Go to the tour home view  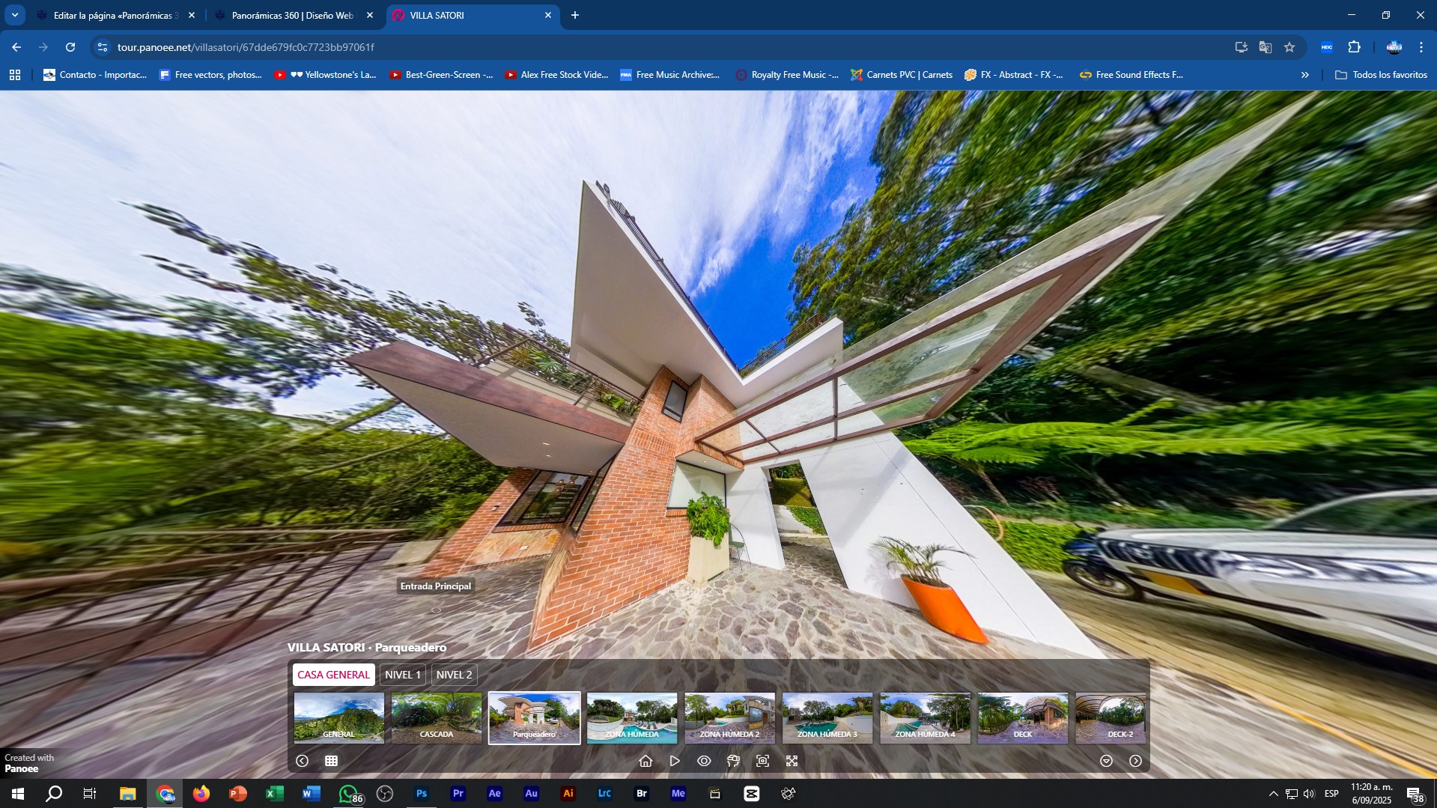click(x=645, y=761)
